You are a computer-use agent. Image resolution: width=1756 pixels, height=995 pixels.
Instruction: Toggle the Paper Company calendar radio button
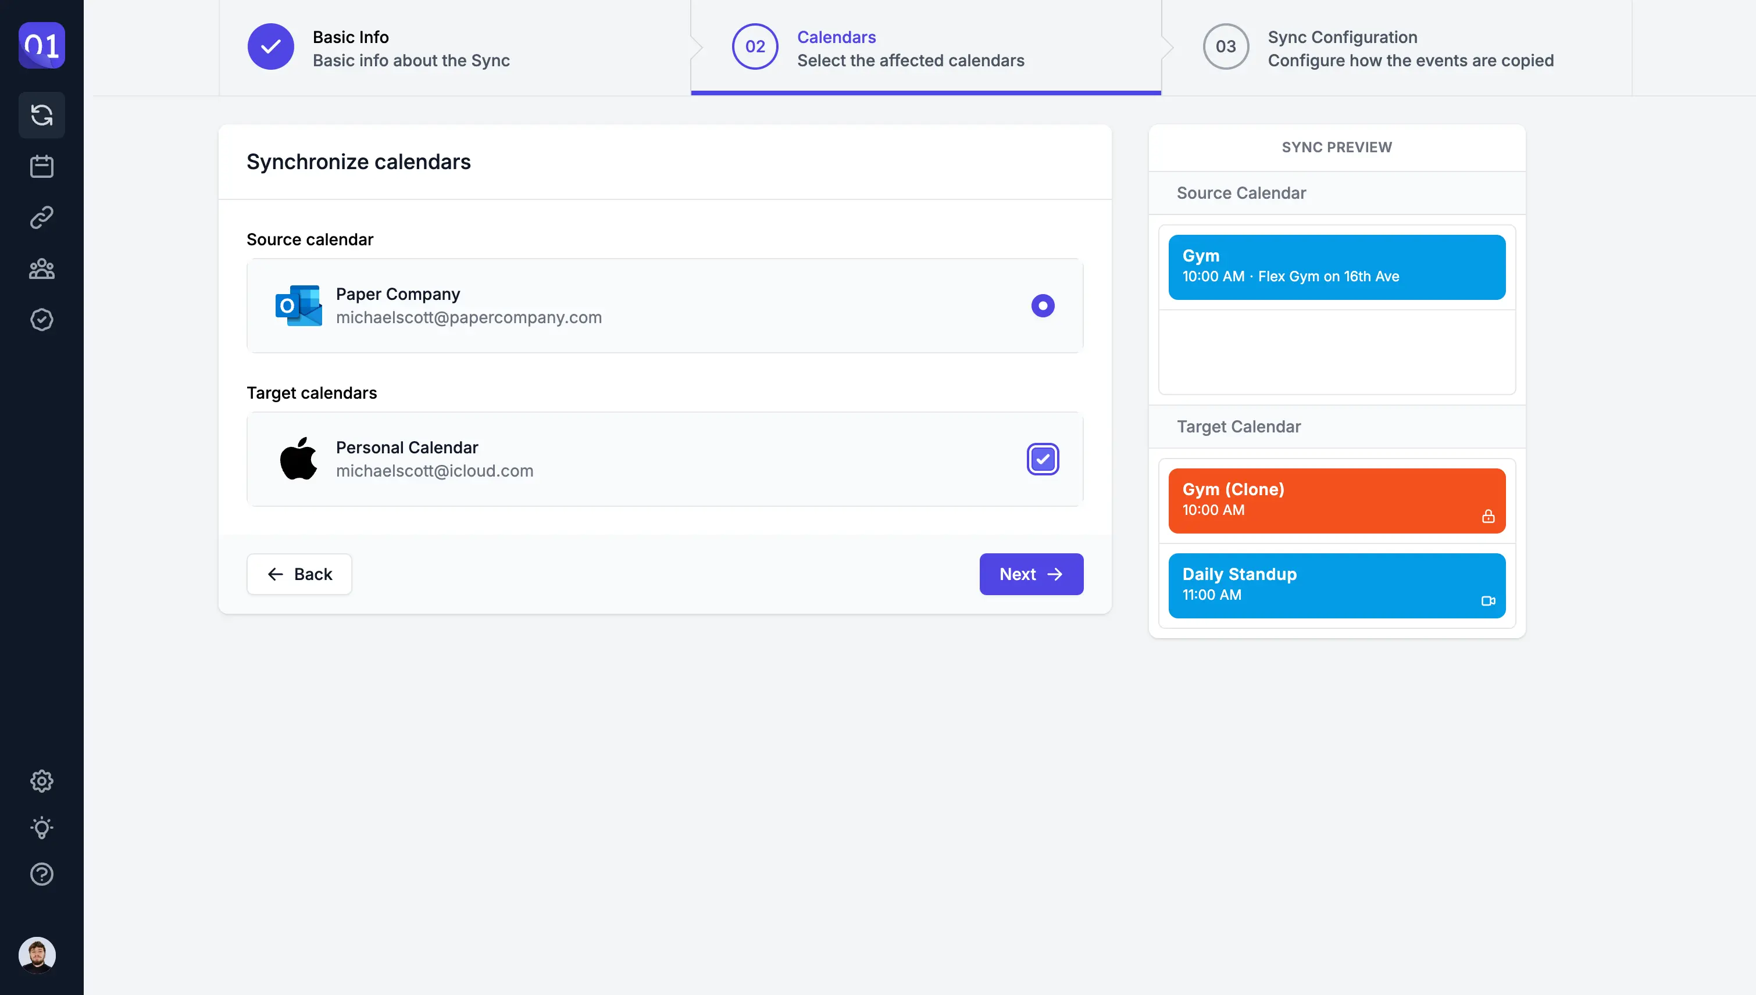1042,305
